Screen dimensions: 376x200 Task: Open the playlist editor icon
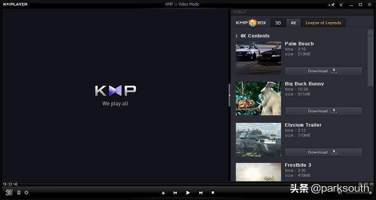(19, 193)
